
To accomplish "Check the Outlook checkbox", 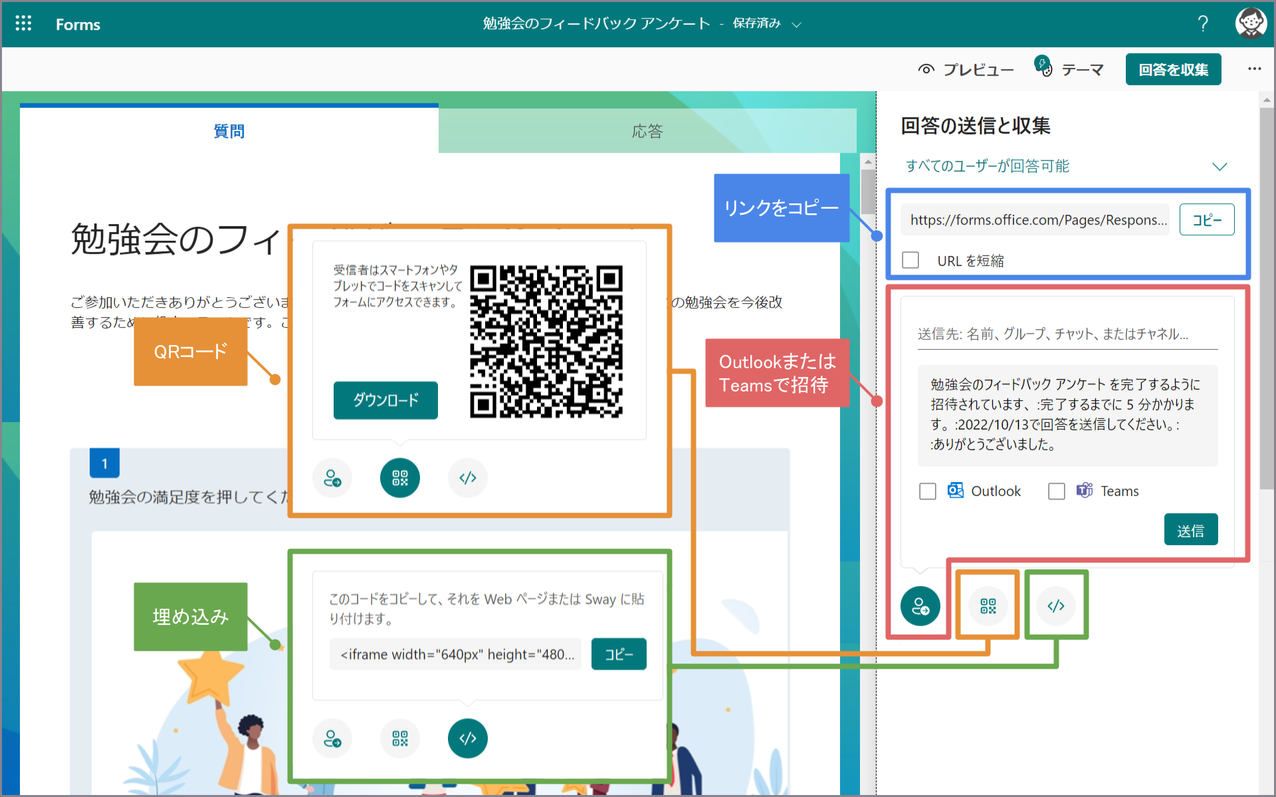I will (928, 491).
